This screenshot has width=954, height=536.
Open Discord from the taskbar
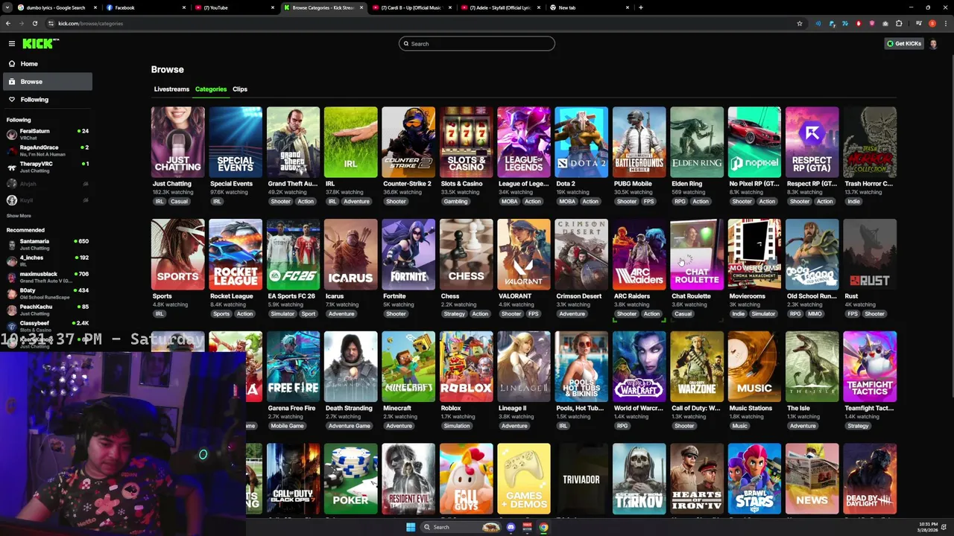(511, 527)
